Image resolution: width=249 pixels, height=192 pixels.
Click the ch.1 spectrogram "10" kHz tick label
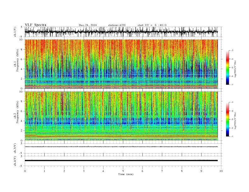click(22, 40)
